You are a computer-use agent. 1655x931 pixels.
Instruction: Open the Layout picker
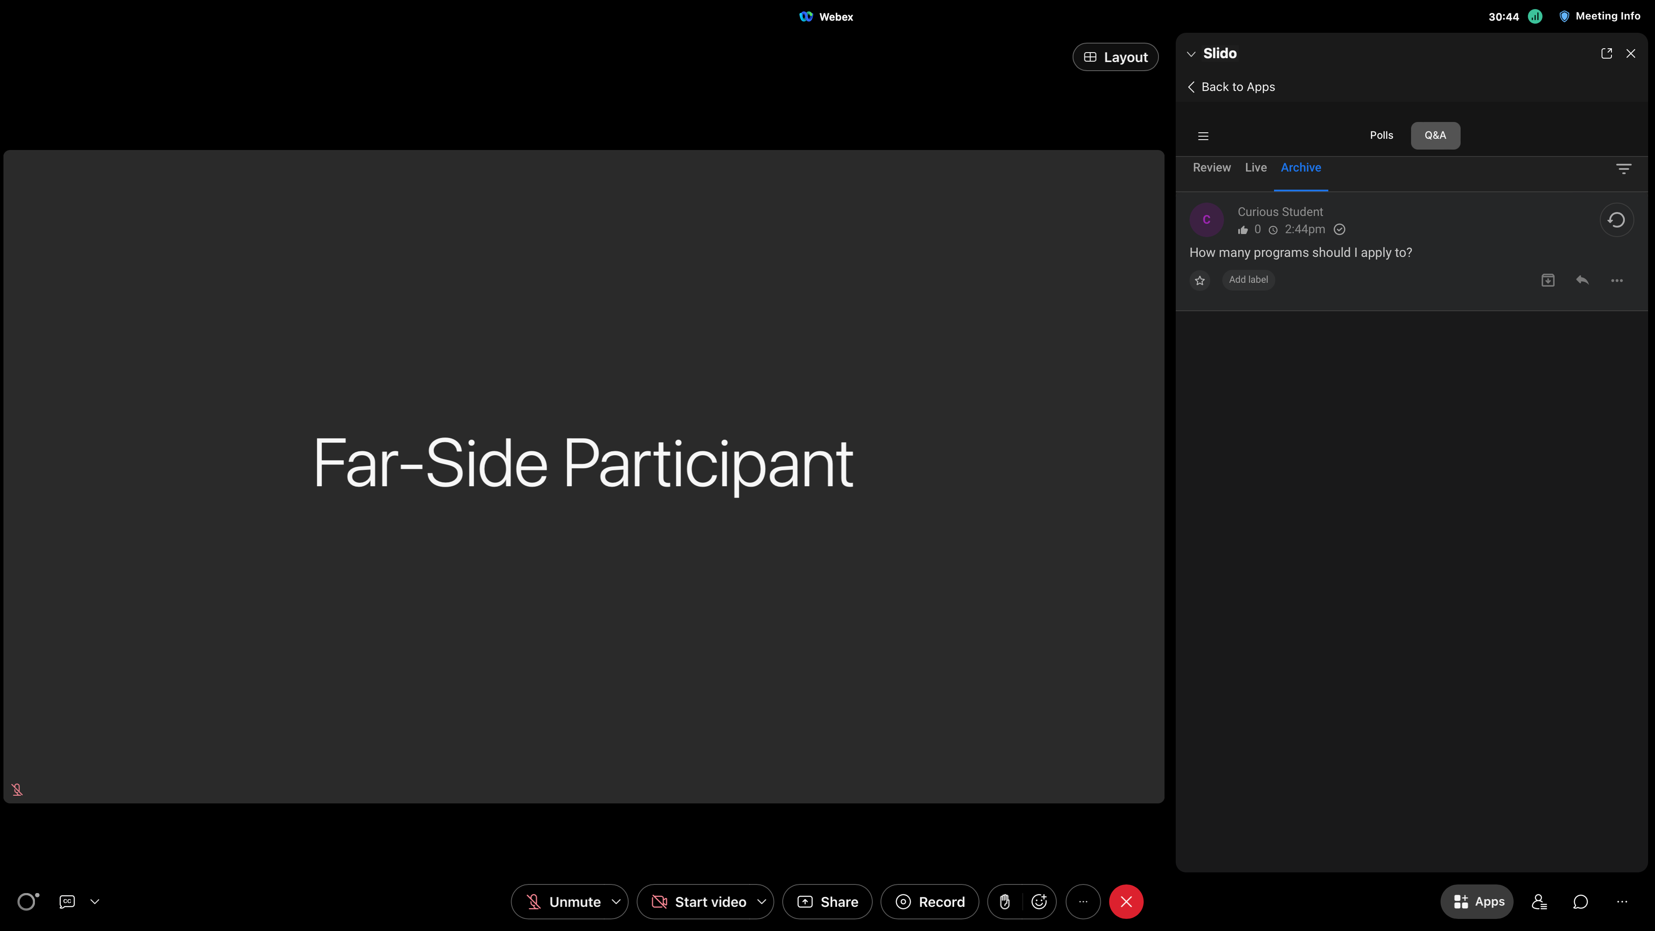pos(1115,56)
